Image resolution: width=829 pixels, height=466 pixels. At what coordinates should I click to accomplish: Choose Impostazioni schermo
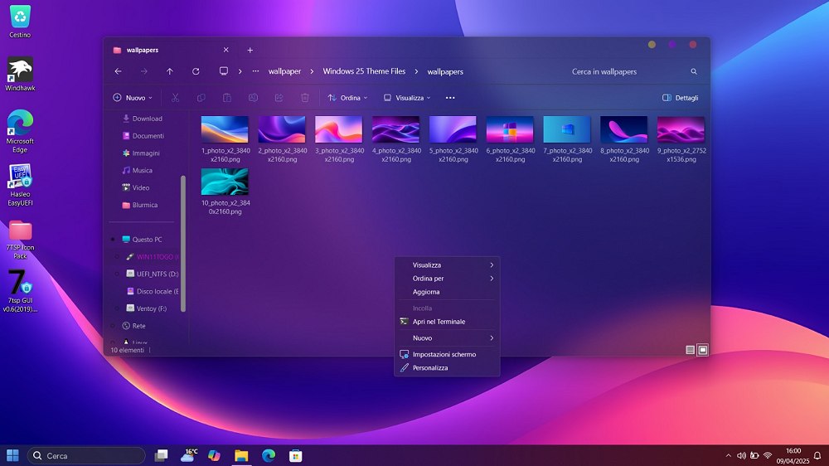pyautogui.click(x=448, y=354)
